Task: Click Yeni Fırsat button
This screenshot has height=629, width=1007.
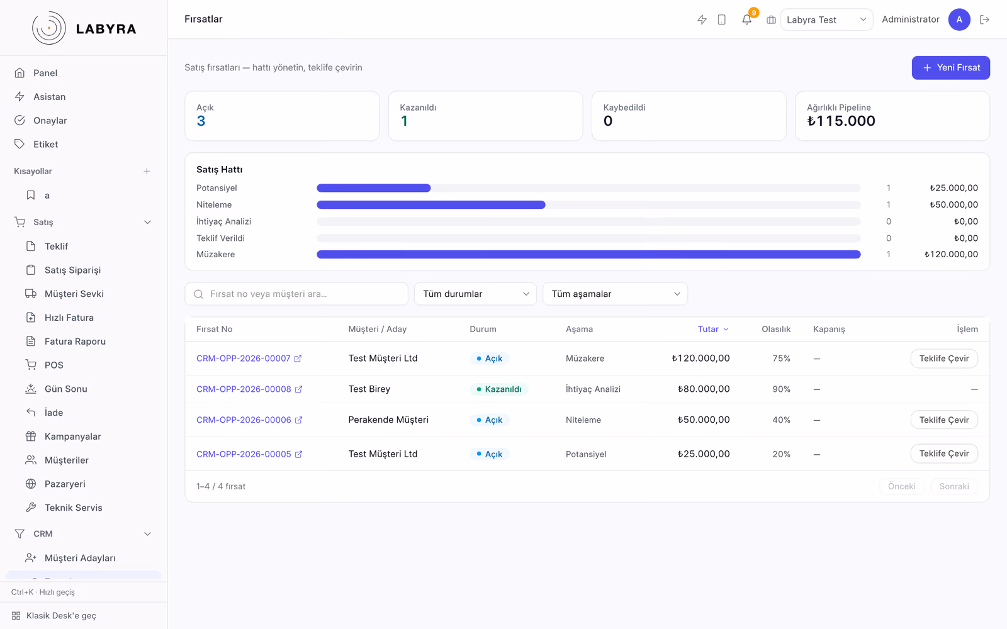Action: point(950,68)
